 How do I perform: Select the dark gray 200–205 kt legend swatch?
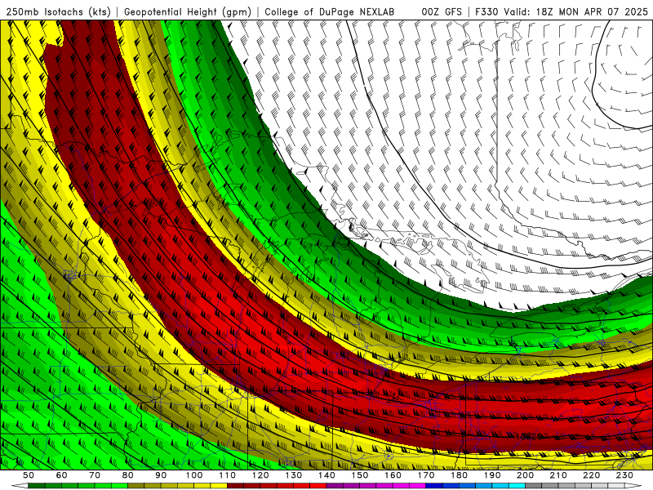pyautogui.click(x=534, y=486)
